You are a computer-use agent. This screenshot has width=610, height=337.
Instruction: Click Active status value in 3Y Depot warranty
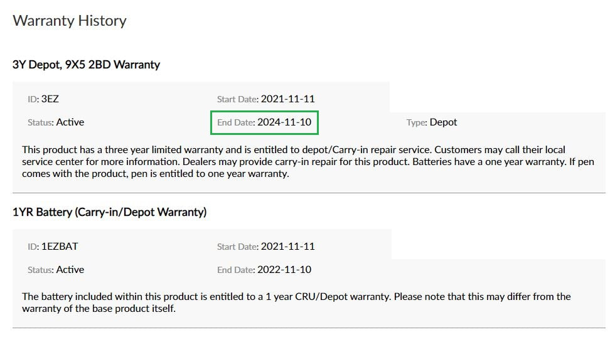70,122
